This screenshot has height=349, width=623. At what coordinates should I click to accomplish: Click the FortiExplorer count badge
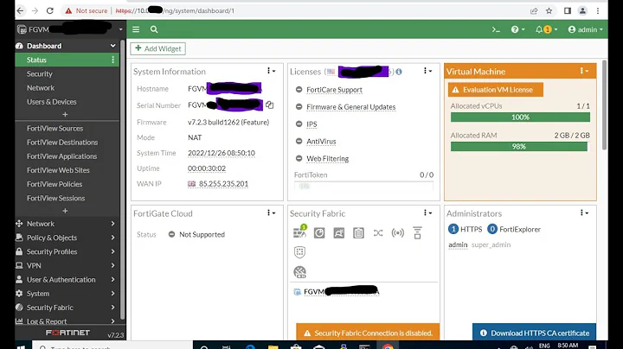point(492,229)
